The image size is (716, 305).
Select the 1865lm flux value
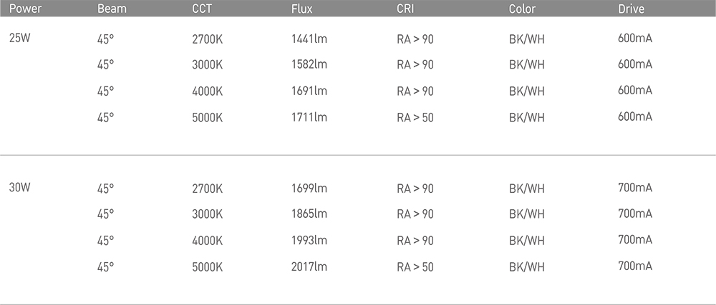tap(309, 214)
